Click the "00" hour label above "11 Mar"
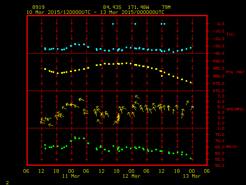The image size is (246, 185). 71,171
